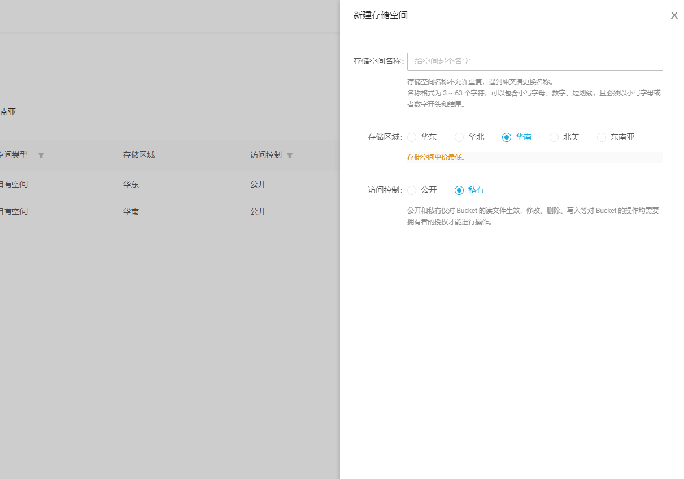684x479 pixels.
Task: Click the 访问控制 label in form
Action: [x=385, y=190]
